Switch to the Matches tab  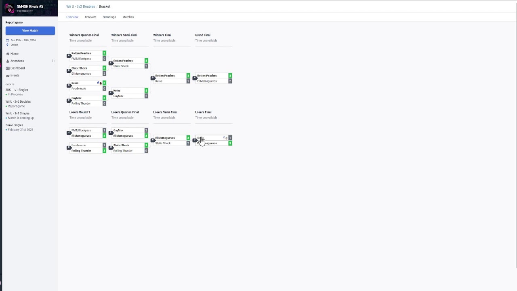(x=128, y=17)
